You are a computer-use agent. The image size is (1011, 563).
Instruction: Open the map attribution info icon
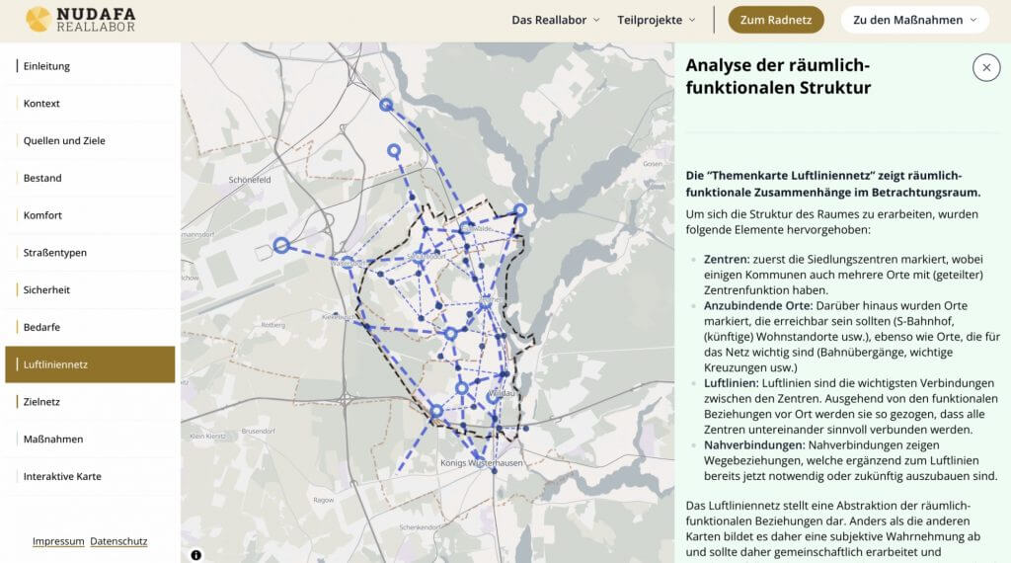click(x=195, y=554)
